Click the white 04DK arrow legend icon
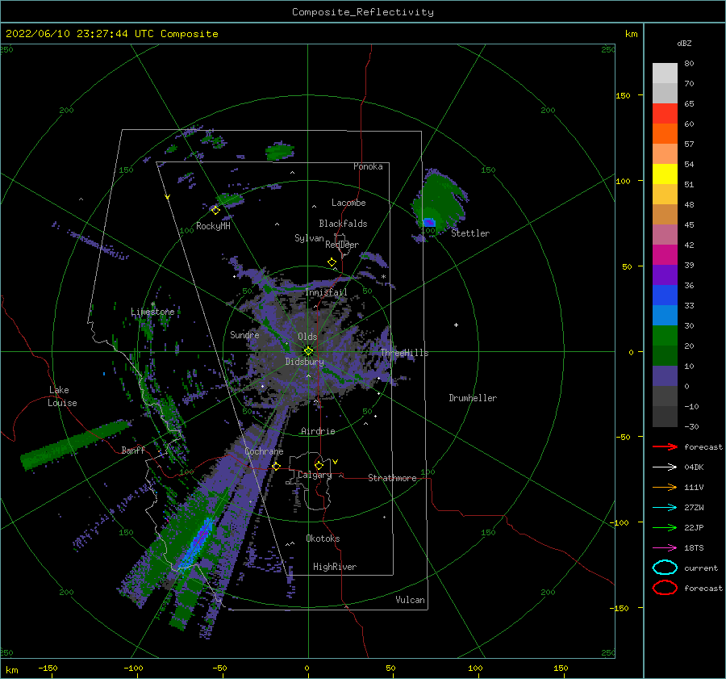726x679 pixels. click(x=665, y=467)
